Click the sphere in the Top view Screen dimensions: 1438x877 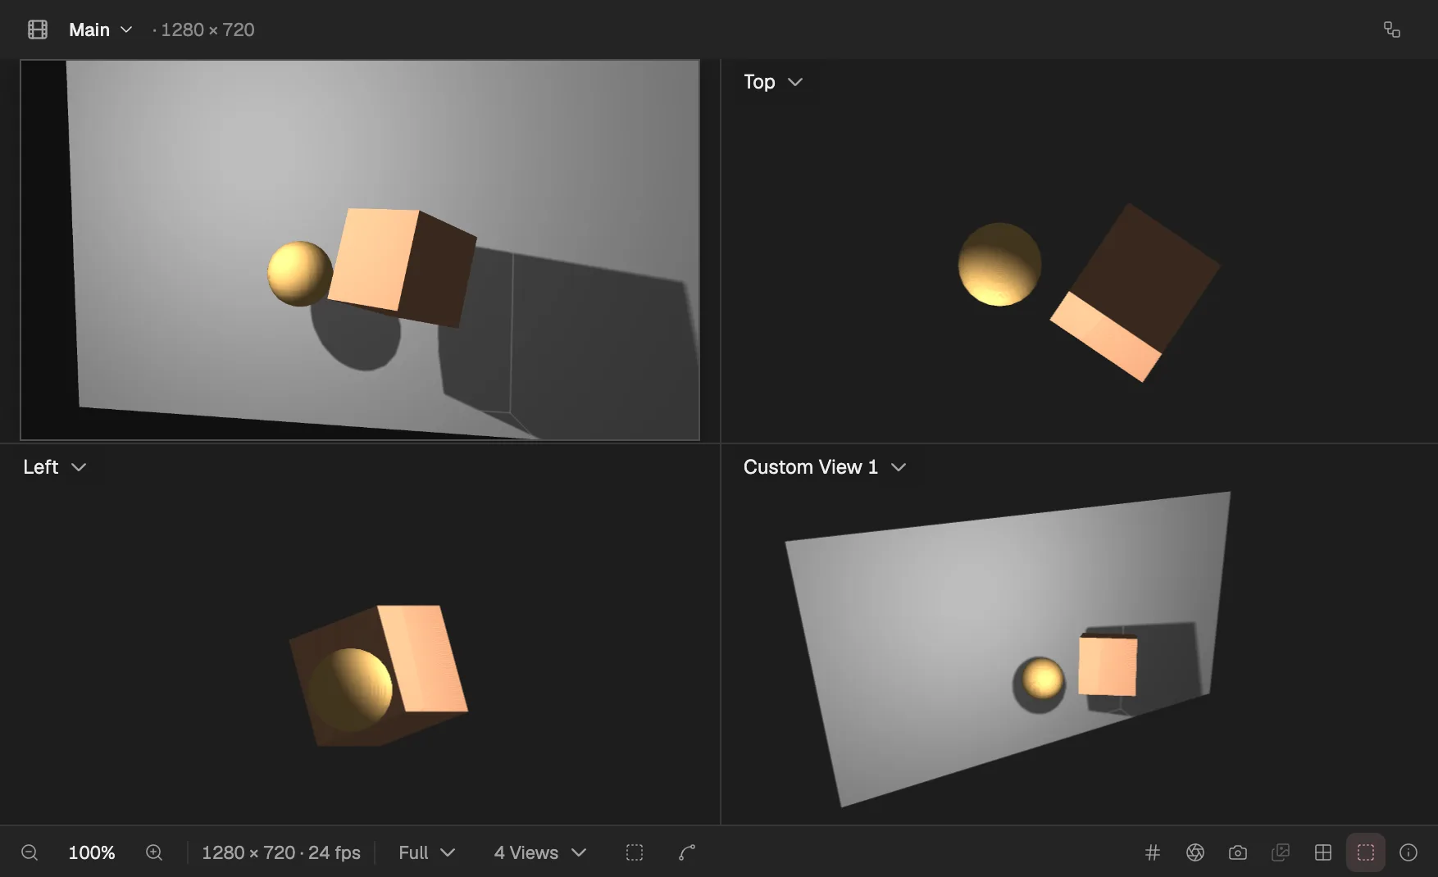click(x=999, y=265)
